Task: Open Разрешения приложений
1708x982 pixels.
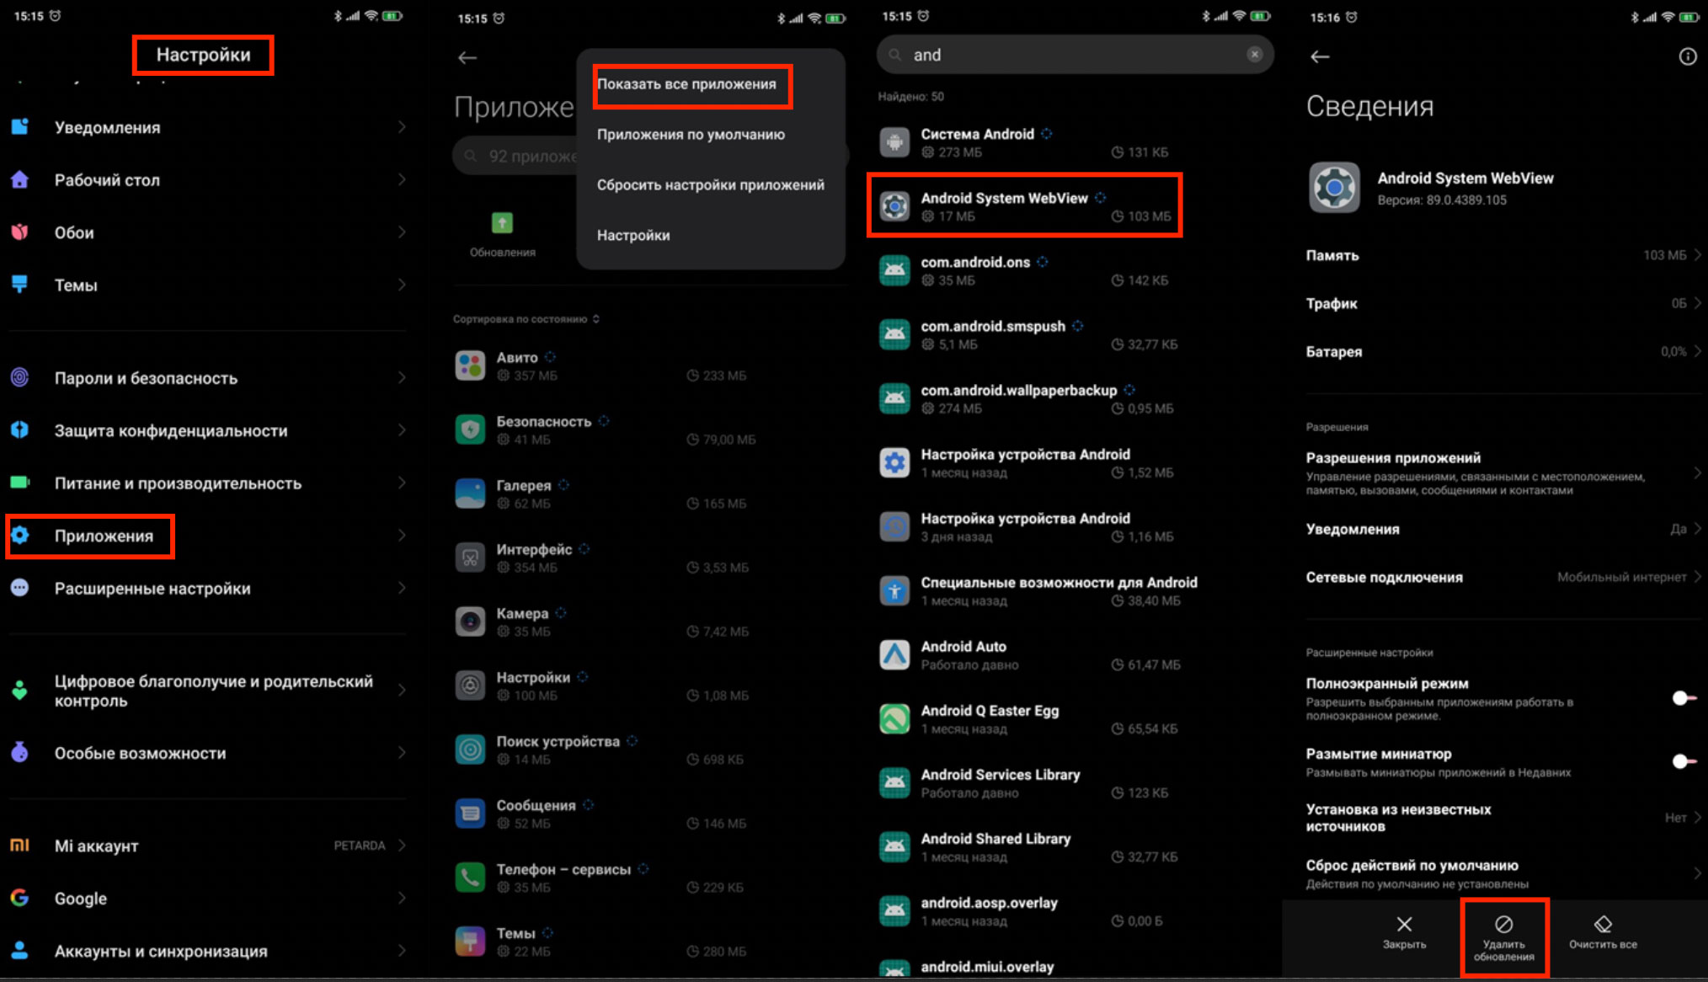Action: click(1503, 472)
